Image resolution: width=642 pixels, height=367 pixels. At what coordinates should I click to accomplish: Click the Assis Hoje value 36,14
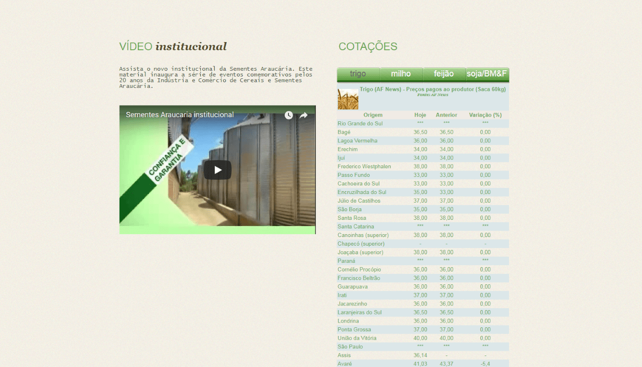[x=420, y=356]
